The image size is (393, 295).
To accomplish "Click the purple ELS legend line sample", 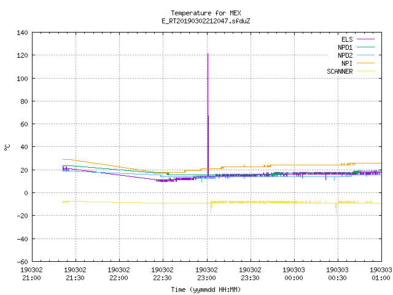I will (366, 39).
